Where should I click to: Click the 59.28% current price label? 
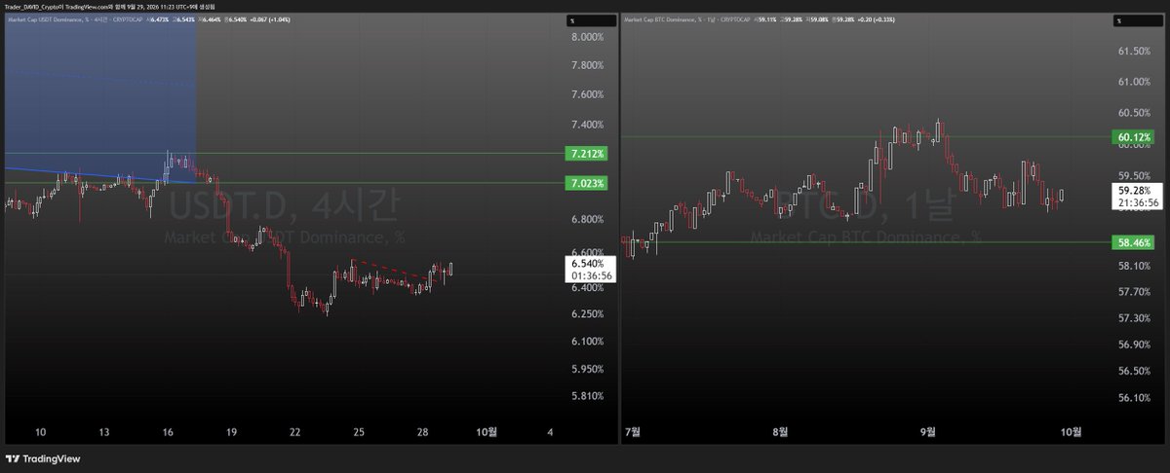tap(1138, 197)
